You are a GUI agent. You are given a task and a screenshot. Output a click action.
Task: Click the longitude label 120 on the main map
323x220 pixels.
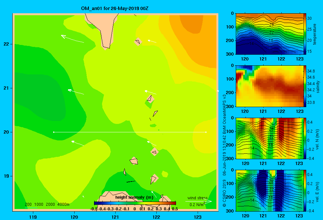pyautogui.click(x=74, y=217)
